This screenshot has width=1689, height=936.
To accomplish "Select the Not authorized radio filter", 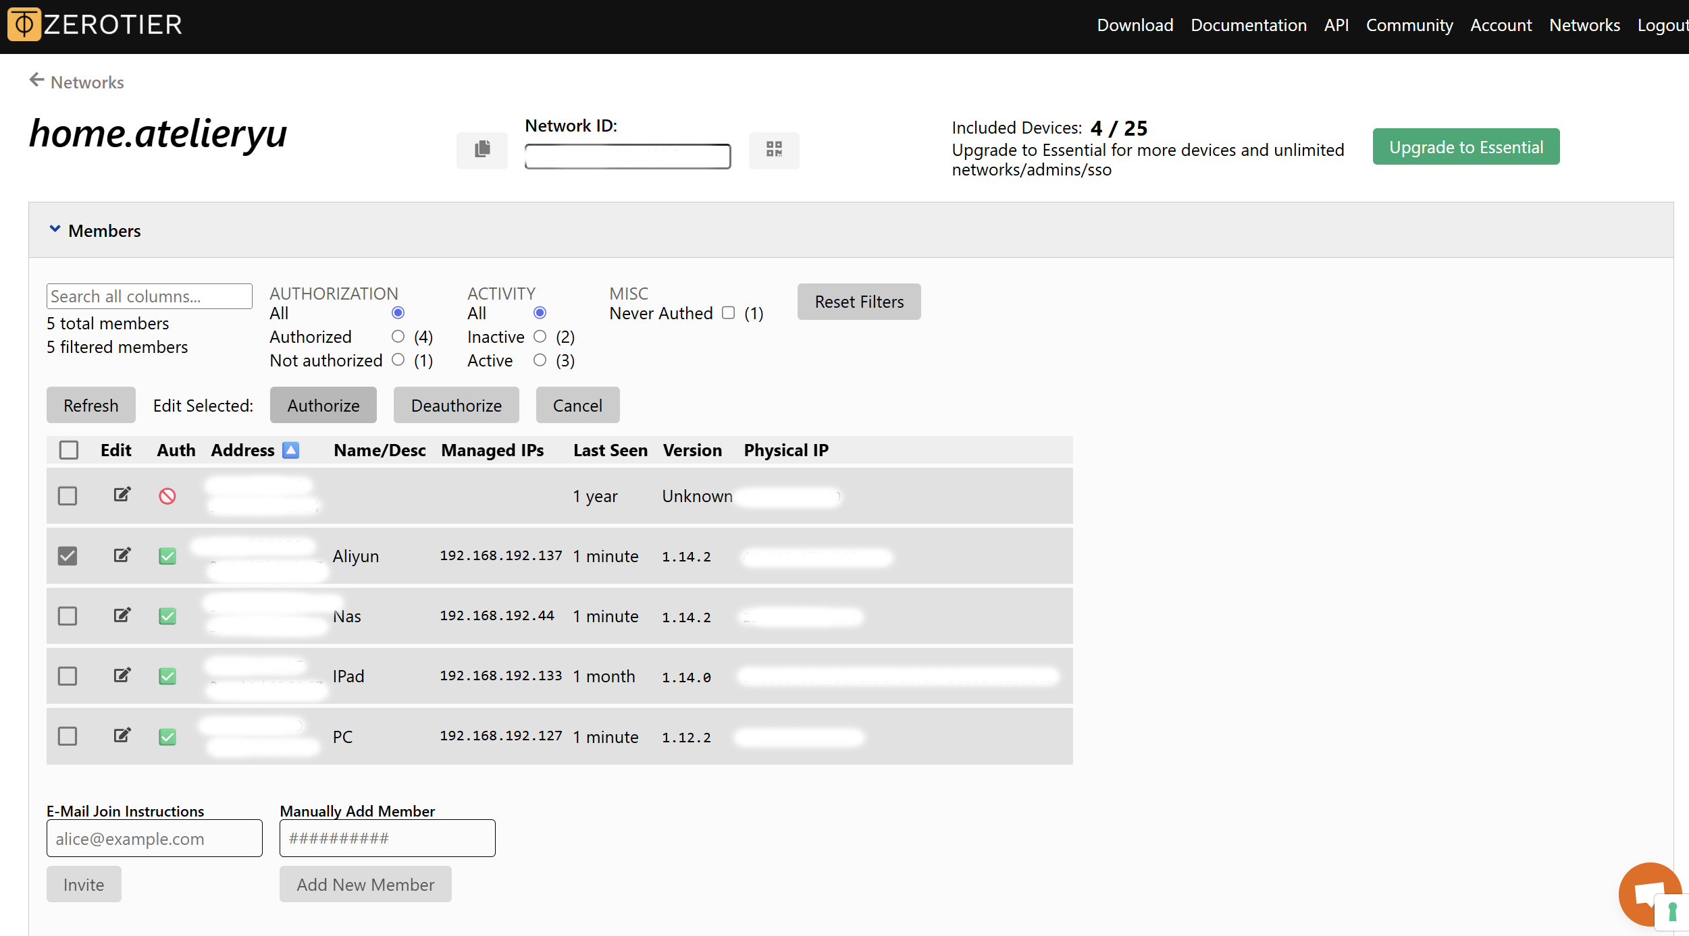I will (398, 360).
